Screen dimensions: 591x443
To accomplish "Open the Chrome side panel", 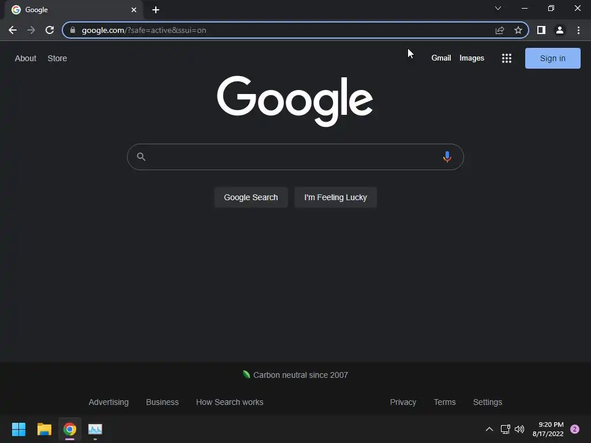I will 541,30.
